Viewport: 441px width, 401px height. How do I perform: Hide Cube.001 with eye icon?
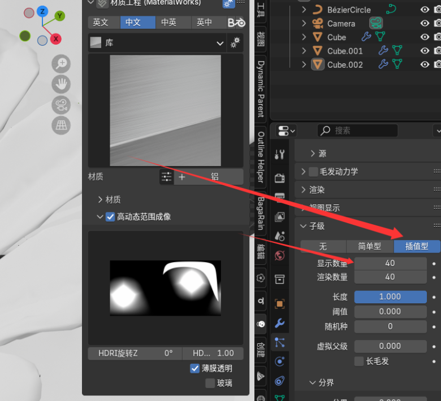pyautogui.click(x=425, y=51)
